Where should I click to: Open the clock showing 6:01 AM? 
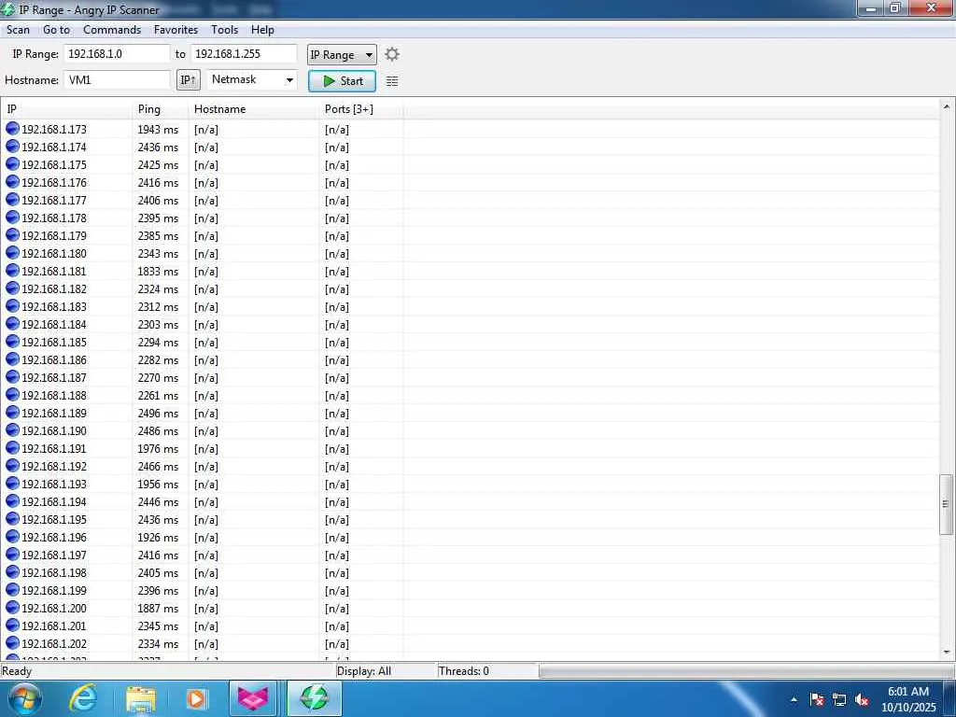(x=908, y=698)
